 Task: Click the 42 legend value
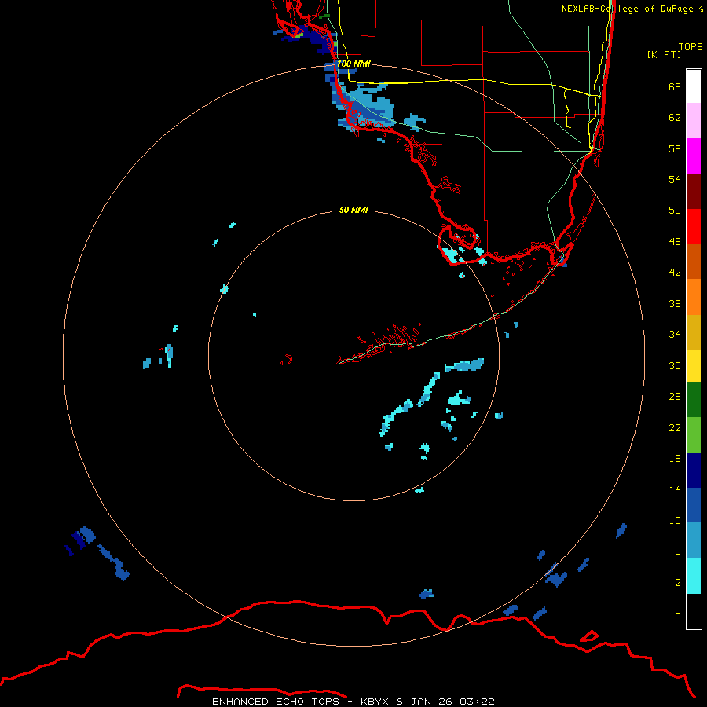pyautogui.click(x=675, y=273)
